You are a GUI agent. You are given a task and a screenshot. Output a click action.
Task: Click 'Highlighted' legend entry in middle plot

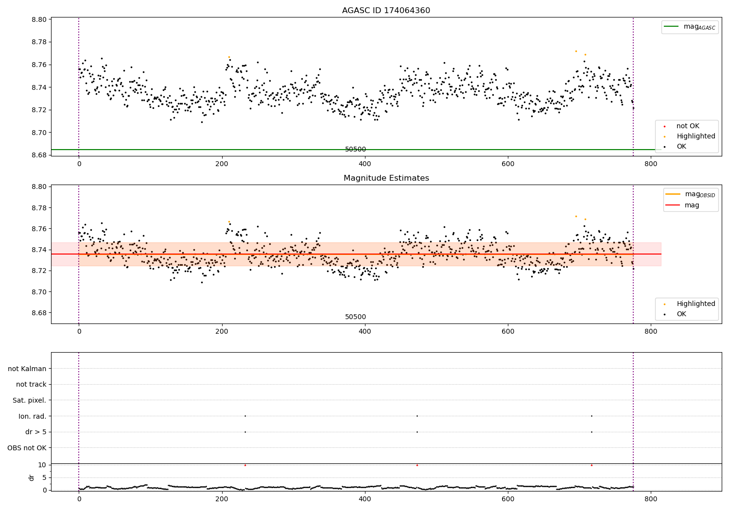pos(695,304)
